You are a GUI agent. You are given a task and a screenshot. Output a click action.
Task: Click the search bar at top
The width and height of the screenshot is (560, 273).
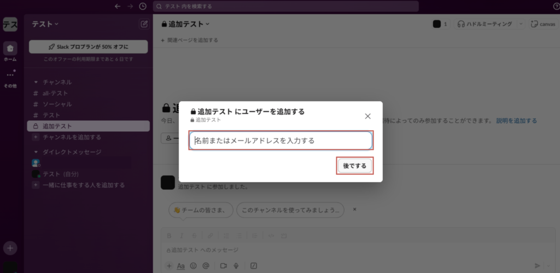pyautogui.click(x=281, y=7)
